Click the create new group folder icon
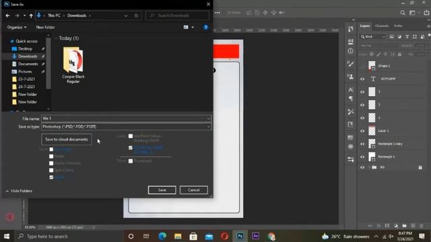Viewport: 431px width, 242px height. tap(404, 226)
